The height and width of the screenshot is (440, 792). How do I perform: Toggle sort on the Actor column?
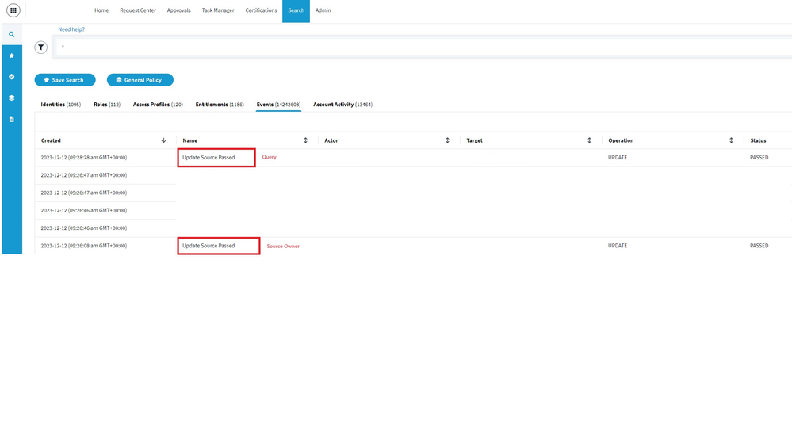click(x=447, y=140)
